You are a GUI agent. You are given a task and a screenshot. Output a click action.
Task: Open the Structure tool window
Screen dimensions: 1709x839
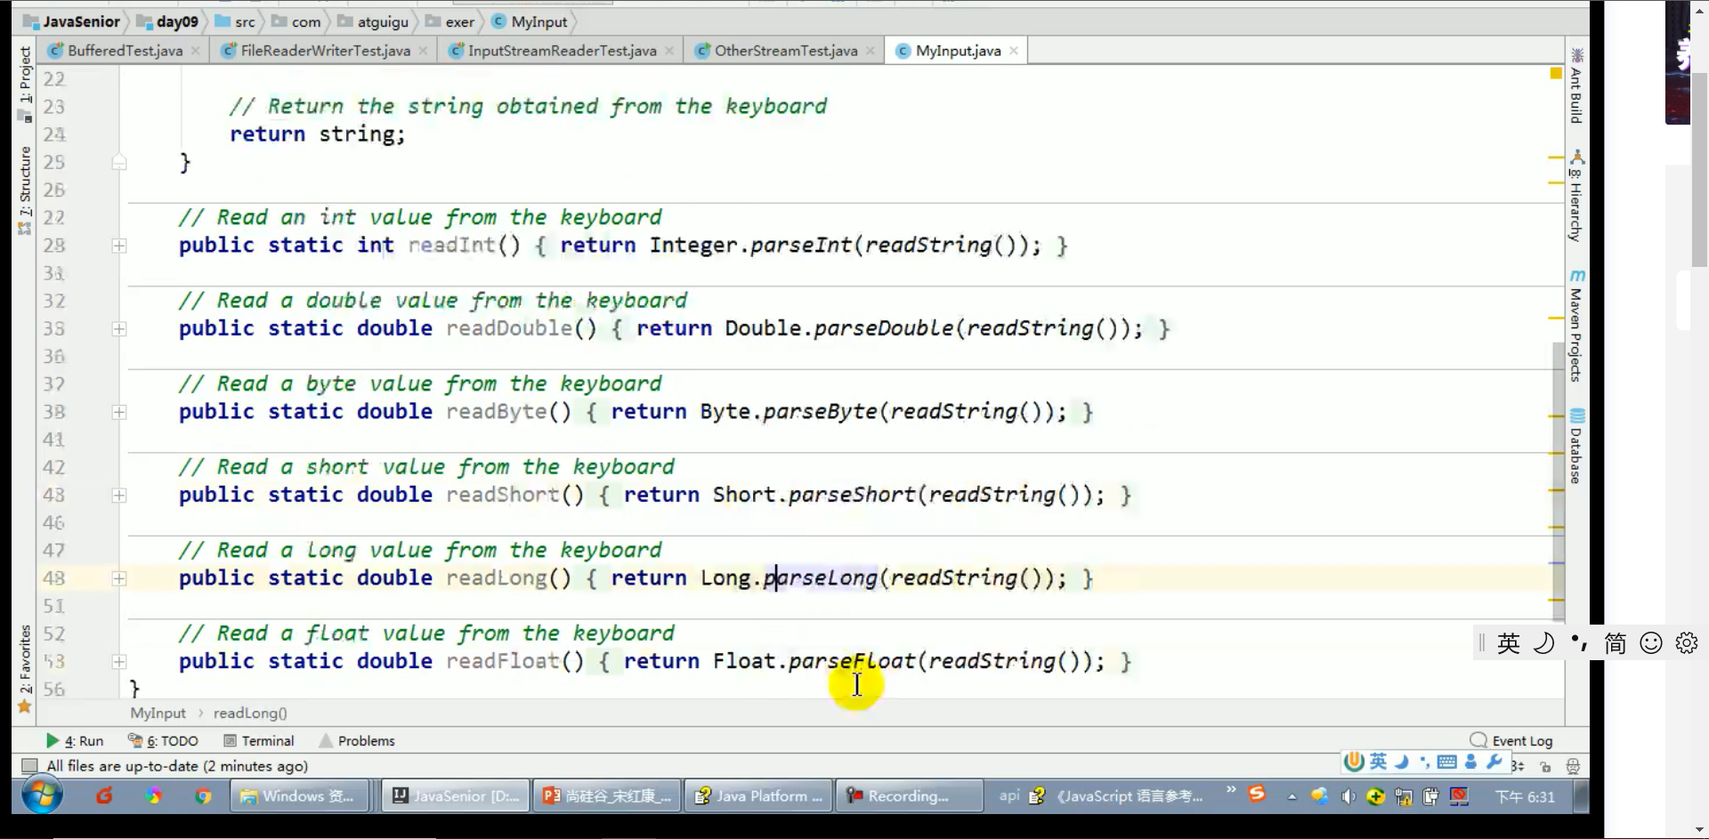[25, 189]
